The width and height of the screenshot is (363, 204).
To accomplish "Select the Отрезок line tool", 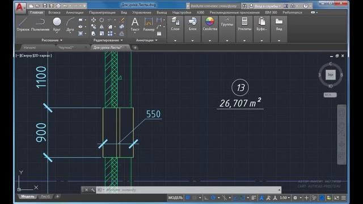I will coord(23,24).
